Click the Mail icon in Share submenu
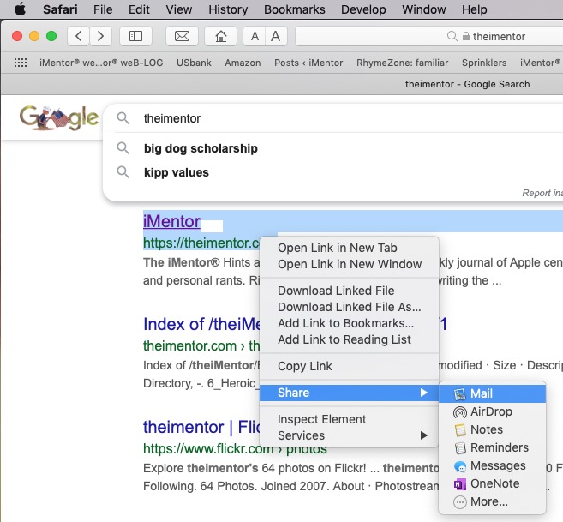Screen dimensions: 563x522 coord(459,393)
